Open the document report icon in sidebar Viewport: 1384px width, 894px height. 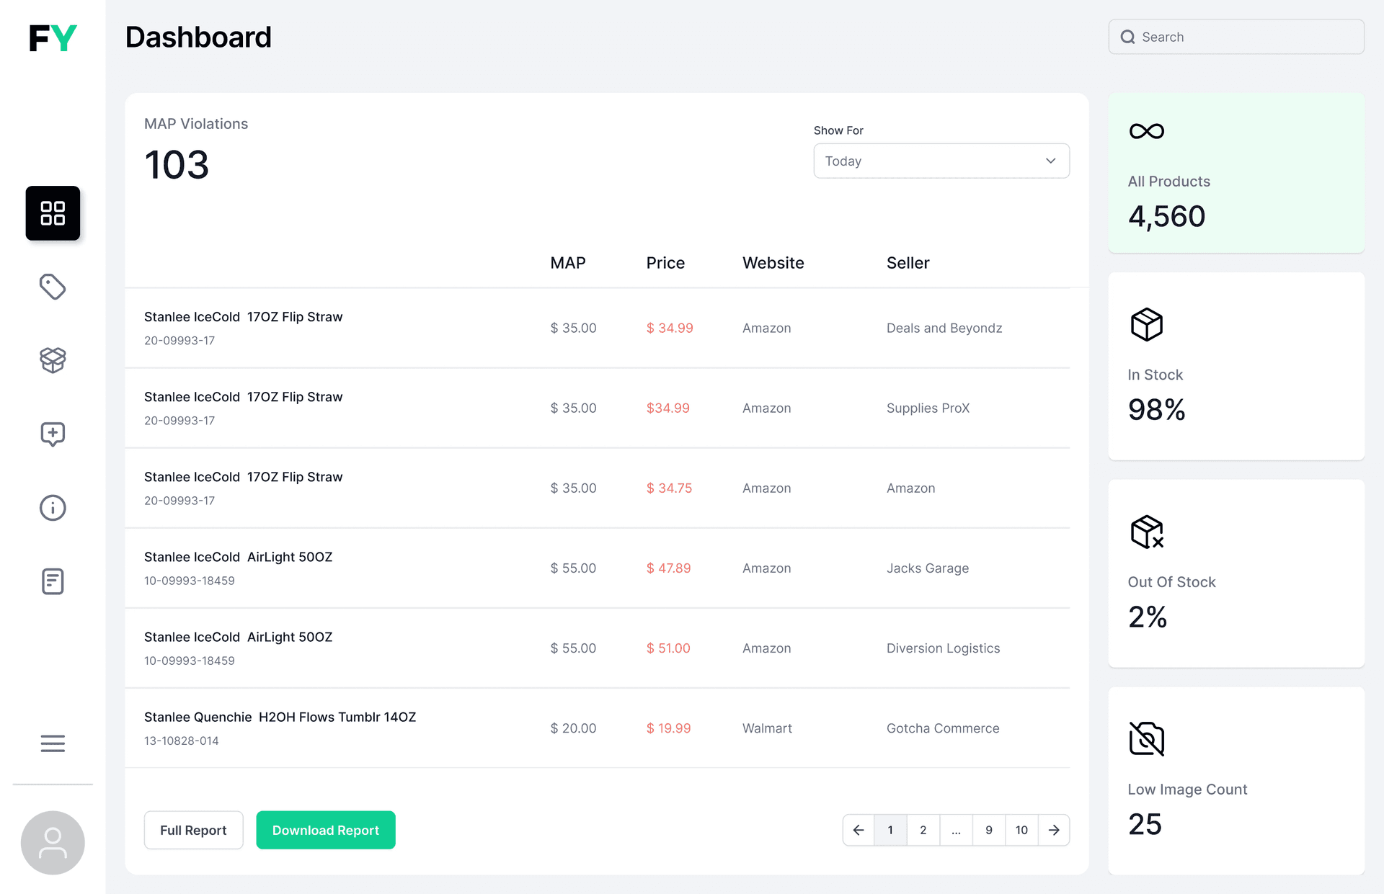[53, 581]
